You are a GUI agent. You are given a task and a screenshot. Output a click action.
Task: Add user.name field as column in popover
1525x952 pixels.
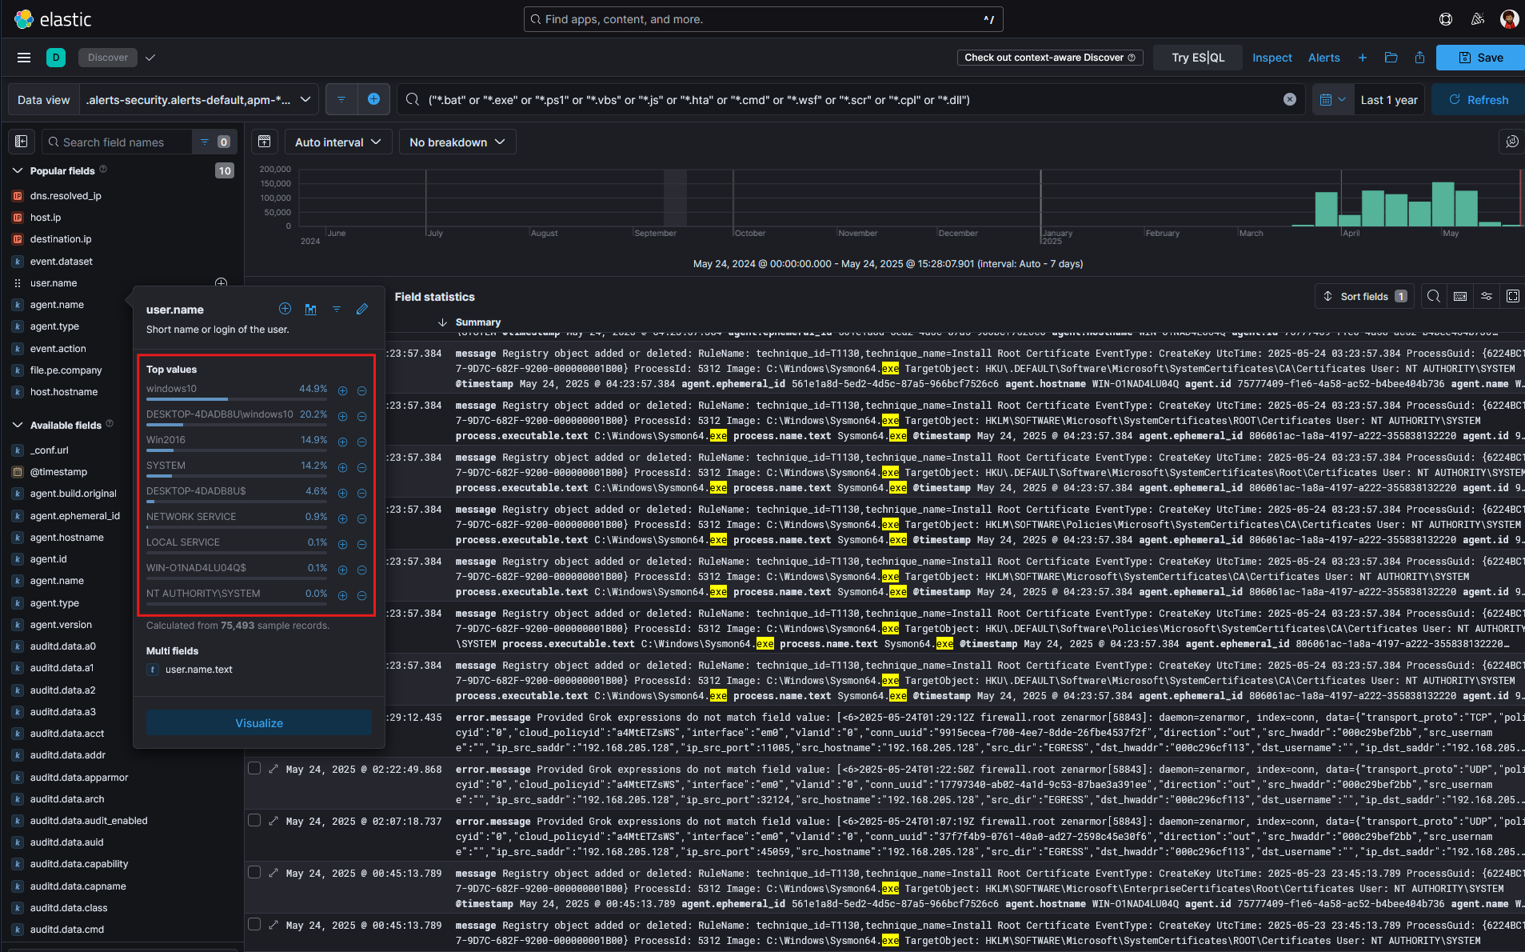[285, 309]
